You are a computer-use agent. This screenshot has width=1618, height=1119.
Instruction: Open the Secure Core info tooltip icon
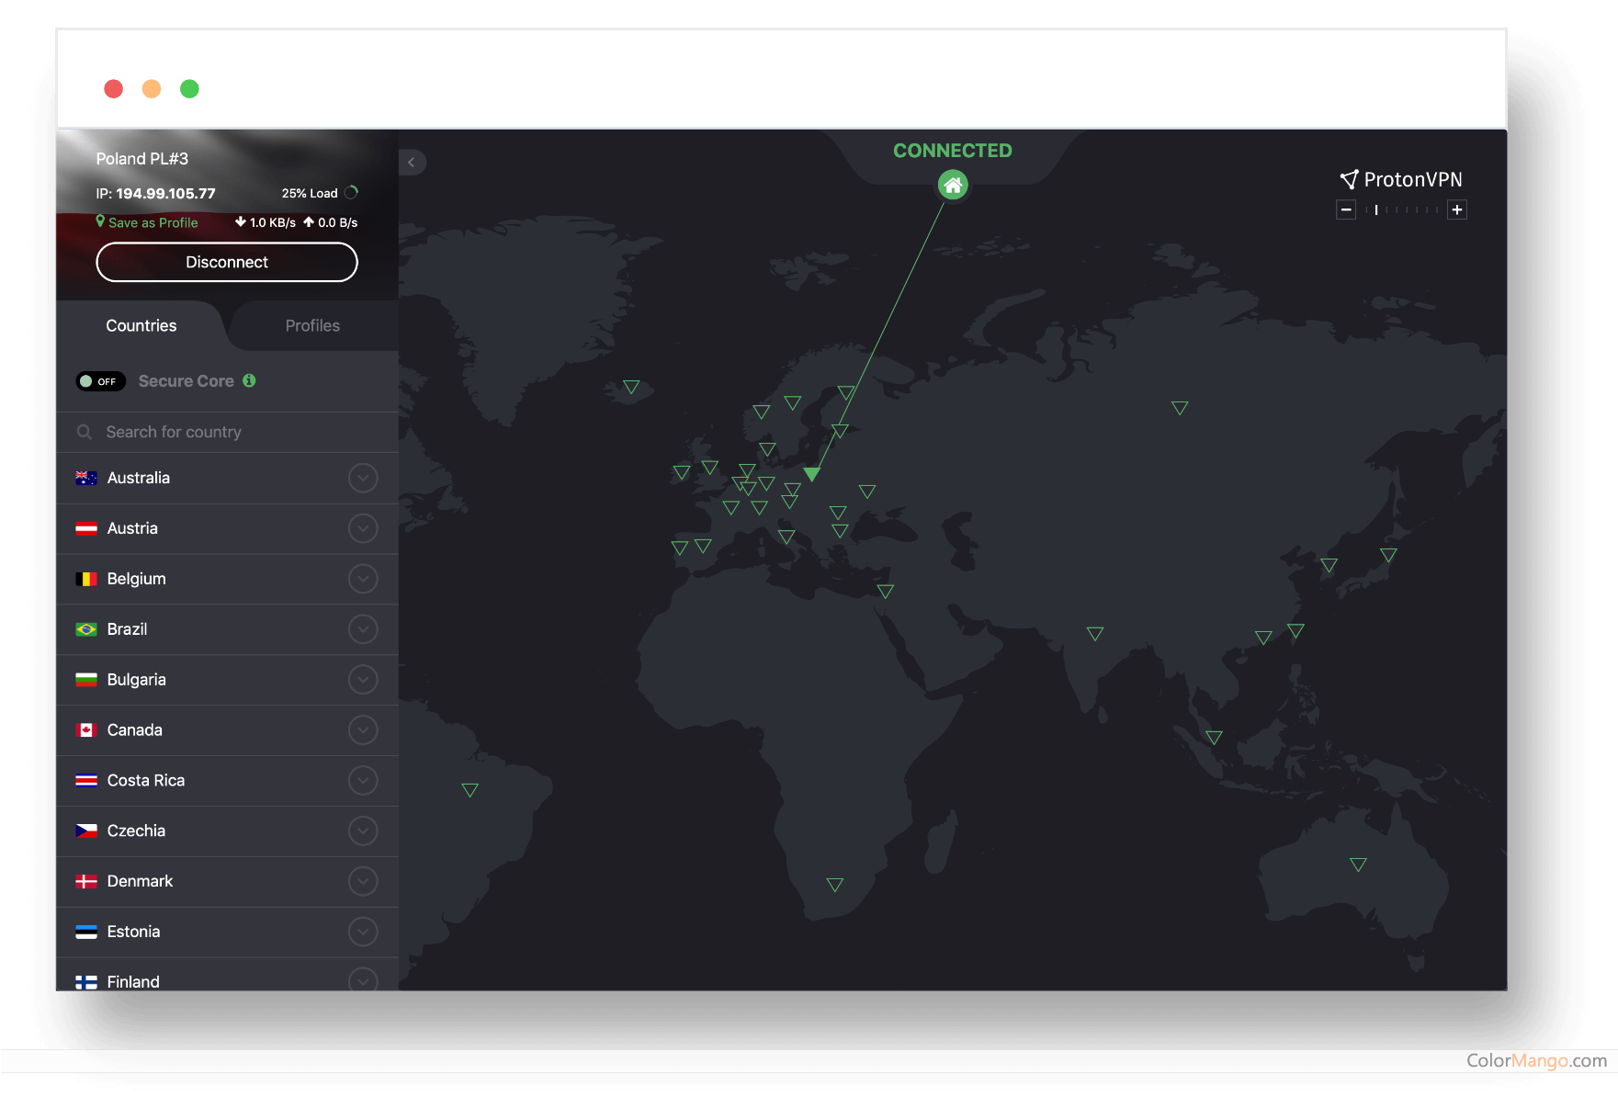pyautogui.click(x=248, y=380)
